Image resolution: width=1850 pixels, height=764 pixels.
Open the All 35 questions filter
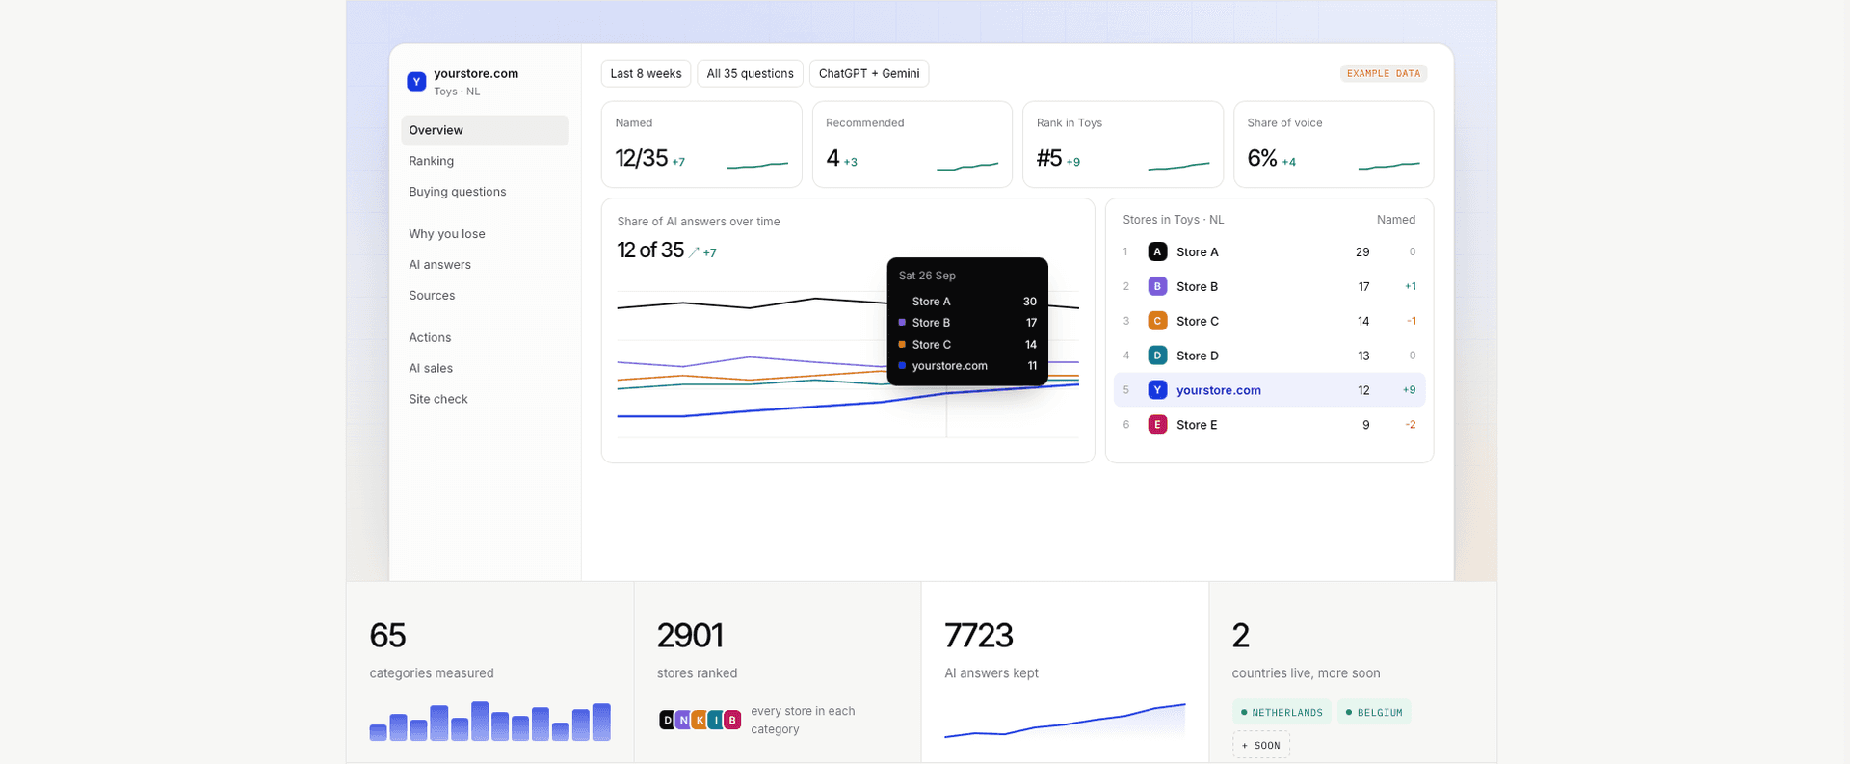750,74
